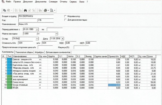Screen dimensions: 162x105
Task: Select row капуста б/к очищен
Action: click(79, 62)
